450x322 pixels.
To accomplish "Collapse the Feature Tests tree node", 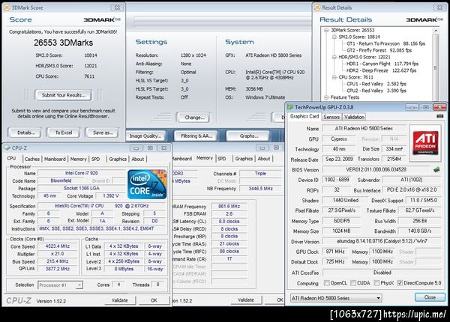I will coord(326,97).
